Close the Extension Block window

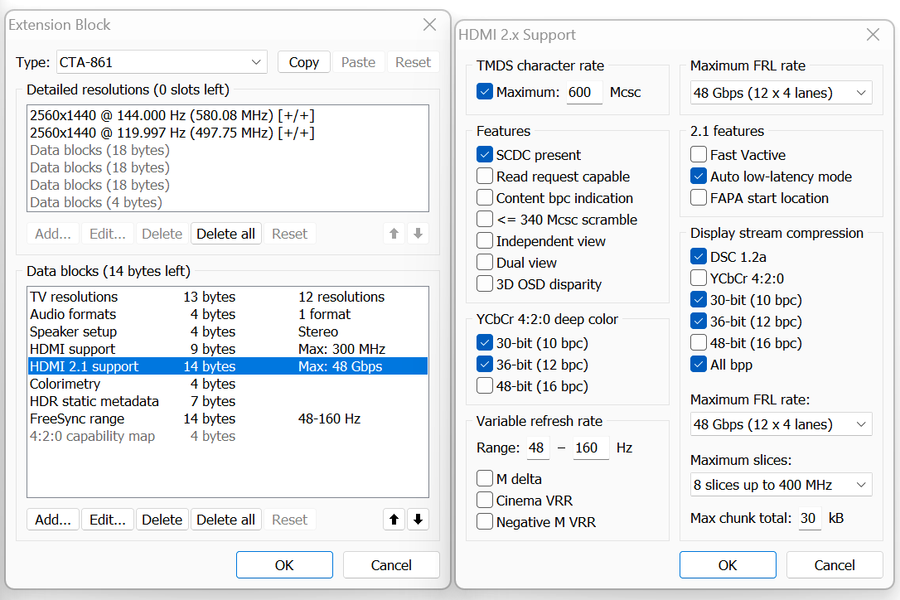click(x=429, y=25)
